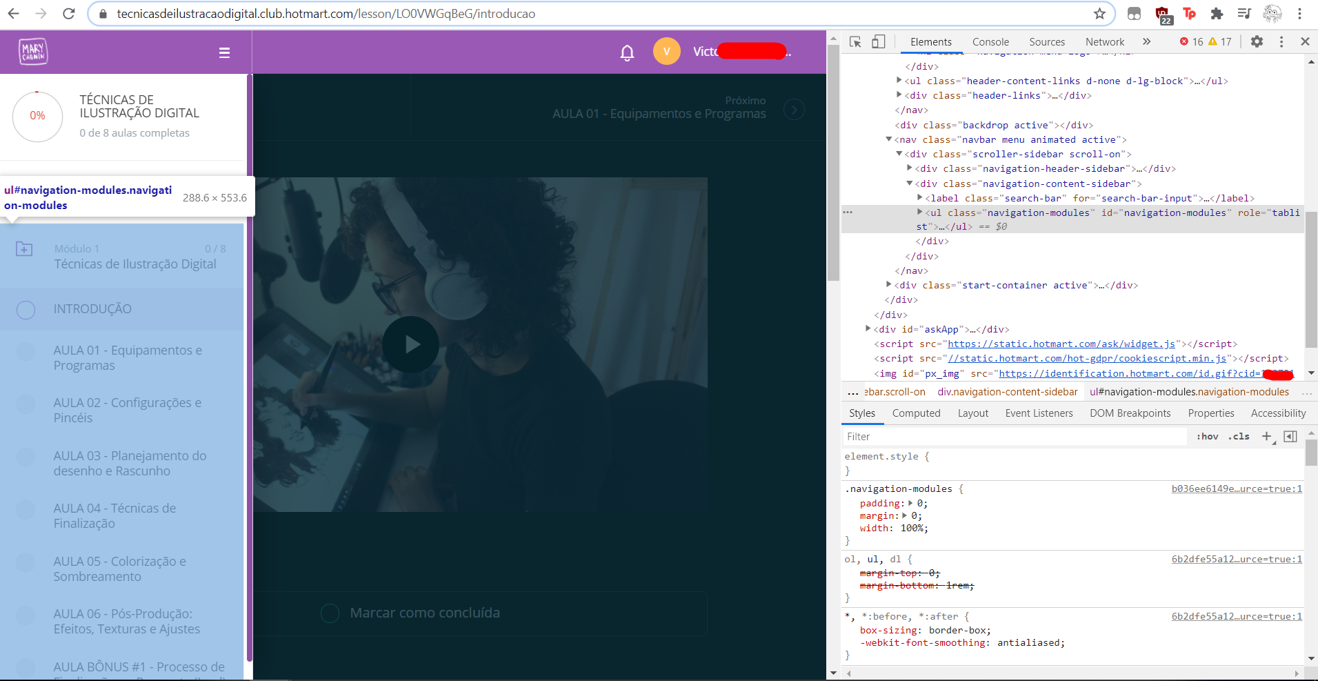Expand the div header-links node
The image size is (1318, 681).
[x=899, y=95]
